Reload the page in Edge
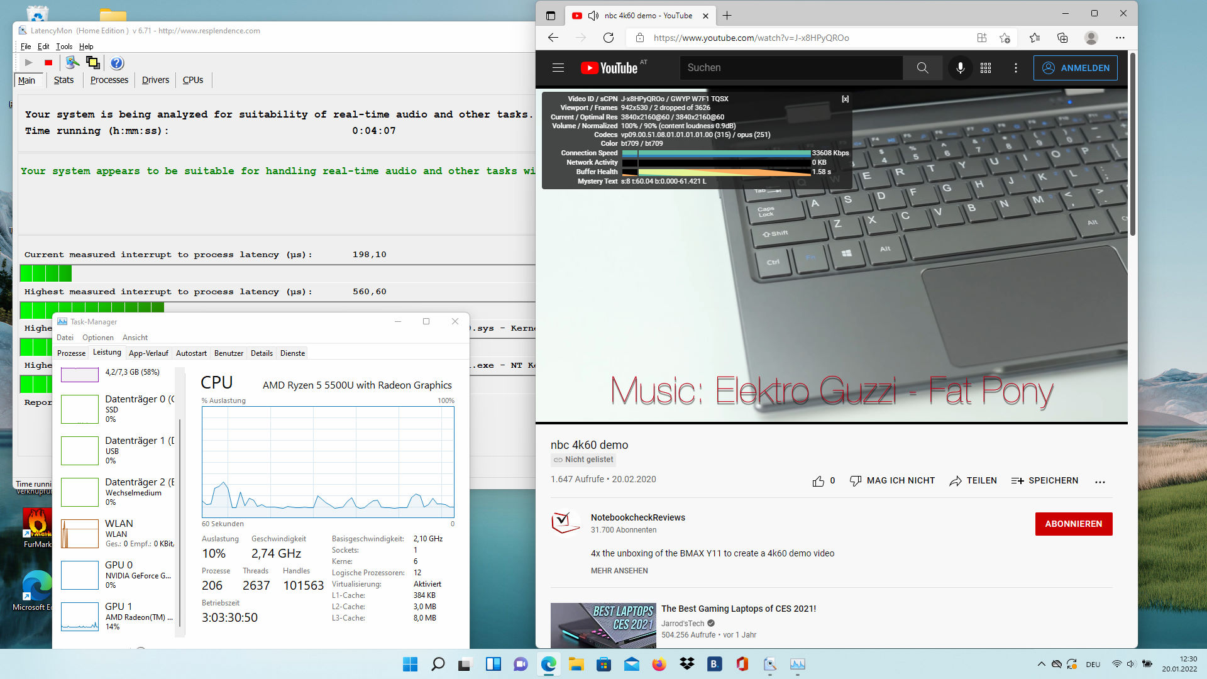This screenshot has width=1207, height=679. coord(608,38)
